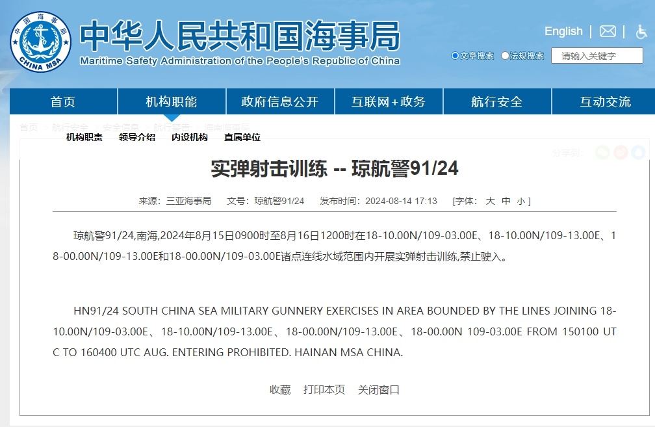Click the English paragraph starting HN91/24 SOUTH CHINA SEA
The width and height of the screenshot is (655, 427).
click(334, 331)
